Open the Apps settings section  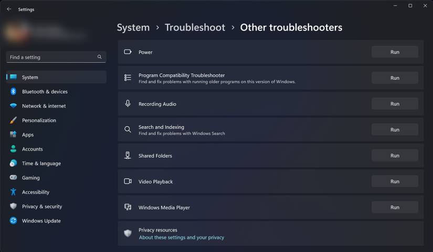[28, 135]
